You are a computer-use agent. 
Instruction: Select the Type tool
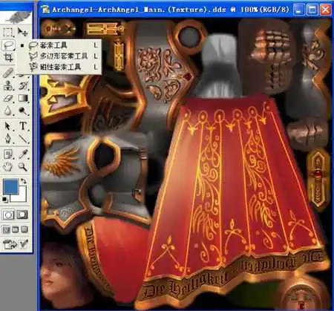tap(23, 126)
